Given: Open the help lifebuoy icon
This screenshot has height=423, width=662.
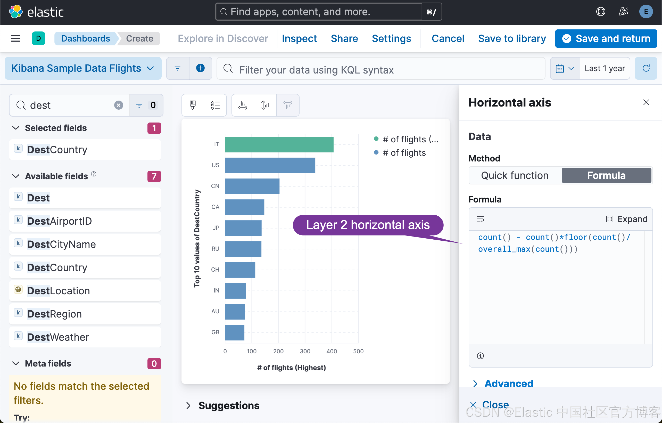Looking at the screenshot, I should (601, 12).
